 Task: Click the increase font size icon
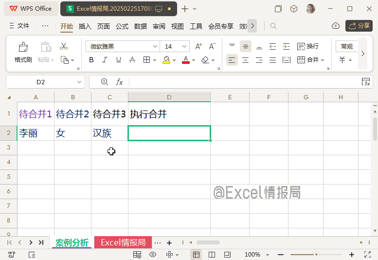[198, 47]
